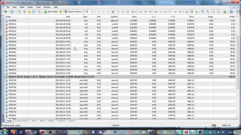The height and width of the screenshot is (135, 241).
Task: Select the crosshair cursor tool
Action: 92,12
